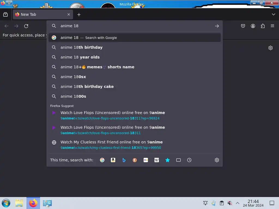This screenshot has width=279, height=209.
Task: Search history via clock icon
Action: tap(189, 160)
